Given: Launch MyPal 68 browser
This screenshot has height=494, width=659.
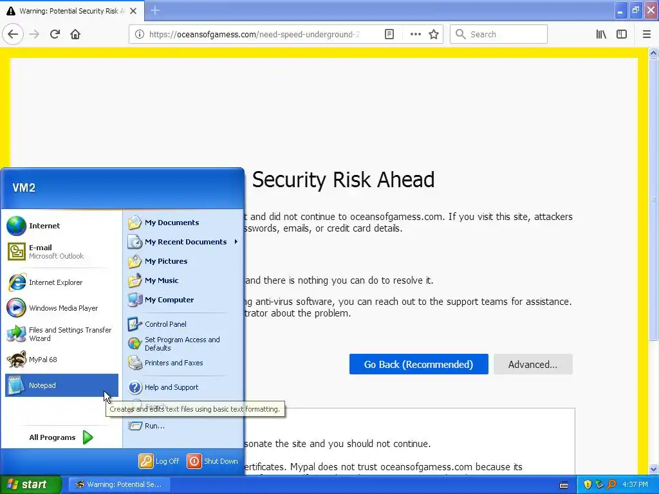Looking at the screenshot, I should [x=61, y=360].
